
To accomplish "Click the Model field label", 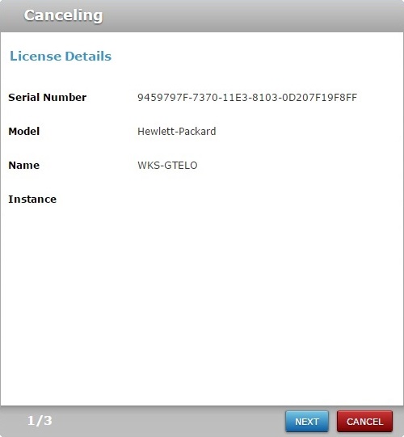I will coord(24,132).
